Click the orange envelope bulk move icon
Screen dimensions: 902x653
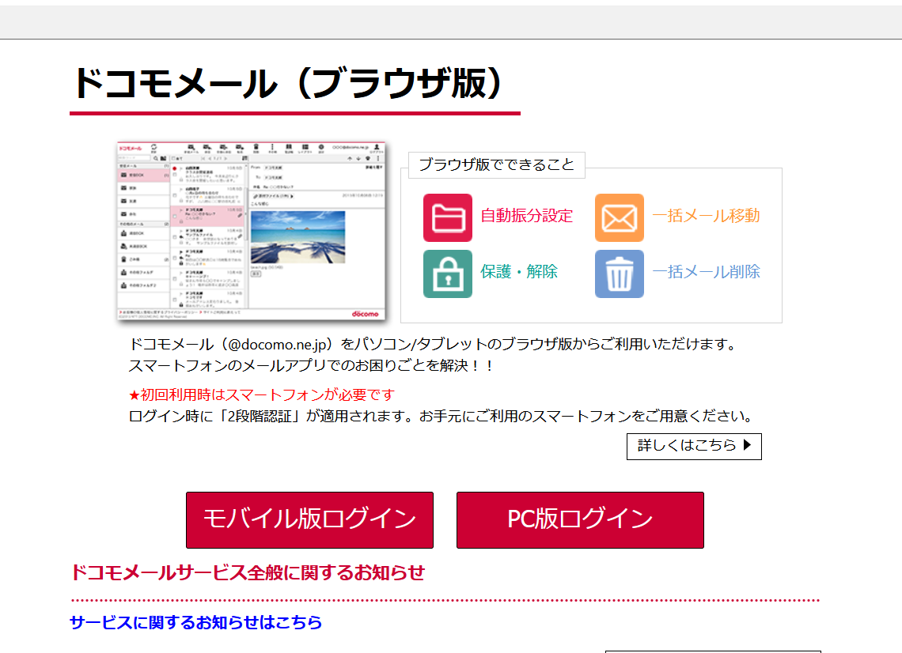(619, 218)
